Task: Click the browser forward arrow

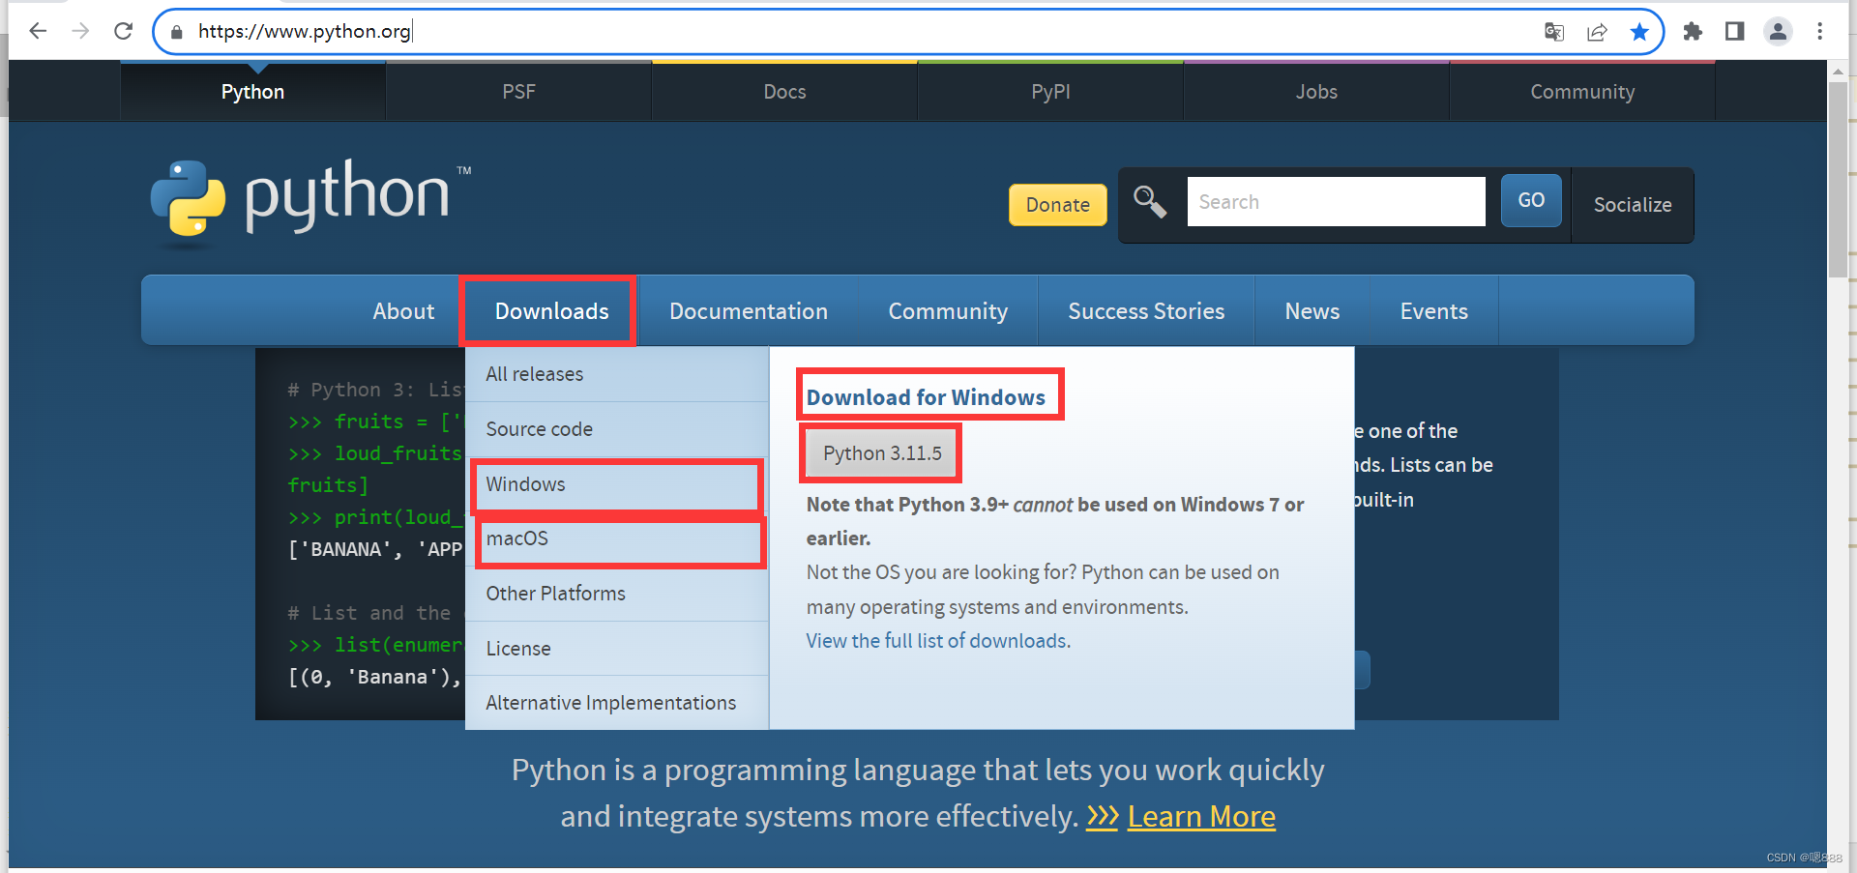Action: (80, 31)
